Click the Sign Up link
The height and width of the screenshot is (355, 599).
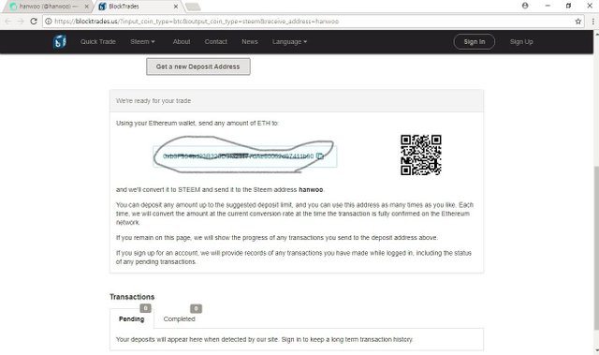click(x=521, y=41)
